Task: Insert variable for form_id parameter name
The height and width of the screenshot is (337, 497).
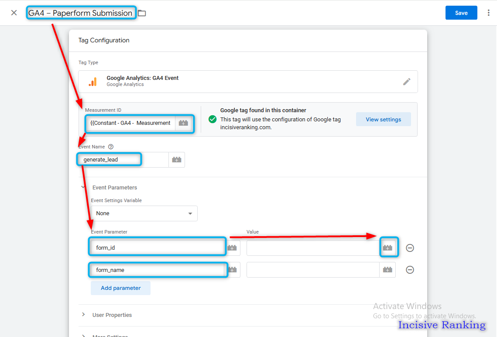Action: [x=232, y=248]
